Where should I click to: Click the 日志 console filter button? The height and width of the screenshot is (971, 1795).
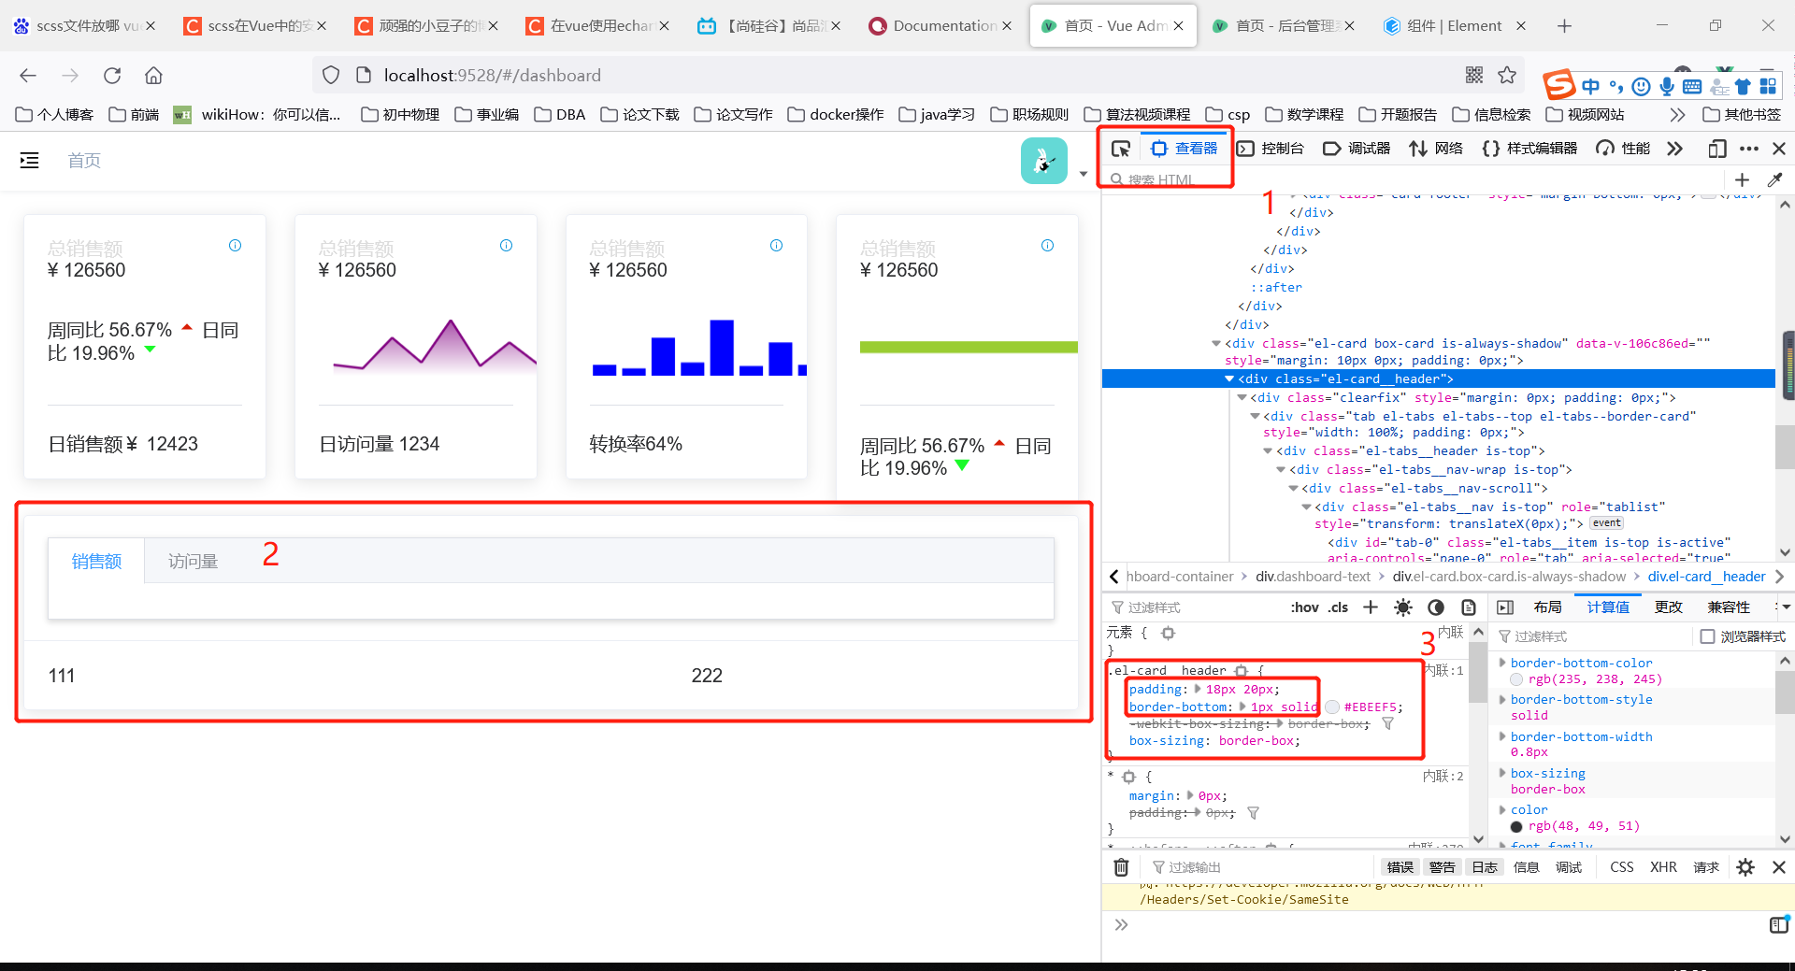(x=1484, y=867)
